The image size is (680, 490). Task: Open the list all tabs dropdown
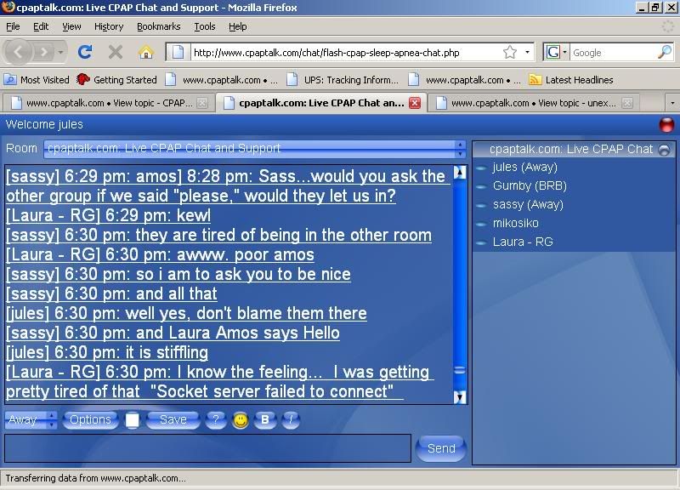pos(671,103)
